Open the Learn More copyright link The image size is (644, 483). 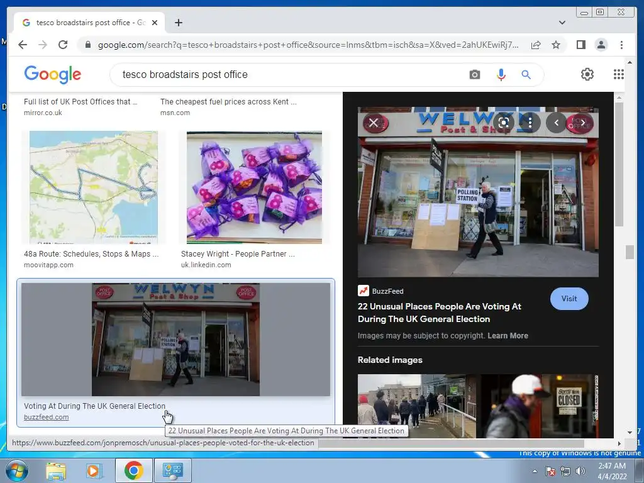coord(508,336)
